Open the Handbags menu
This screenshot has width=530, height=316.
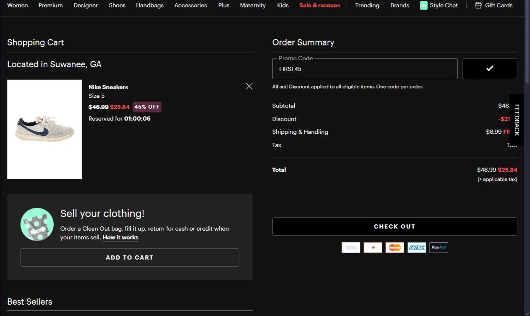pos(150,5)
